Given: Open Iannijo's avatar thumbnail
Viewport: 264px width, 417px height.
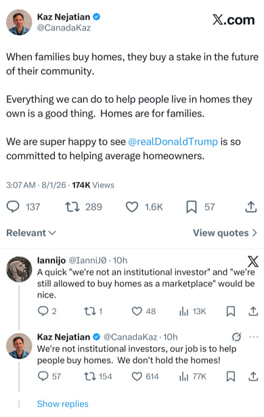Looking at the screenshot, I should pos(19,269).
